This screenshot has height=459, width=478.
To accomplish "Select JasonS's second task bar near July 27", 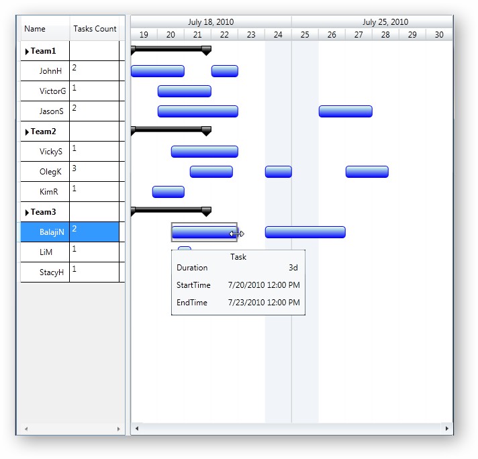I will click(x=345, y=111).
